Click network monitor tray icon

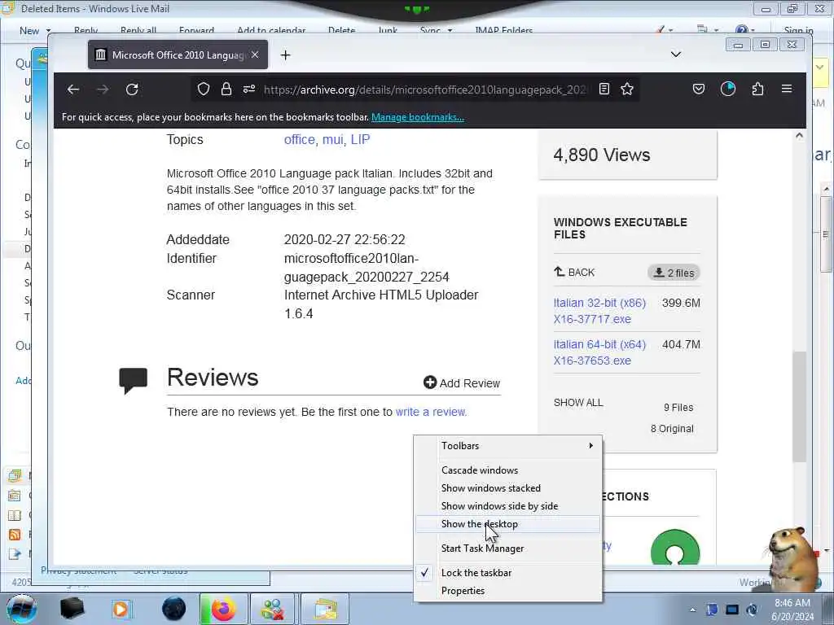tap(732, 610)
